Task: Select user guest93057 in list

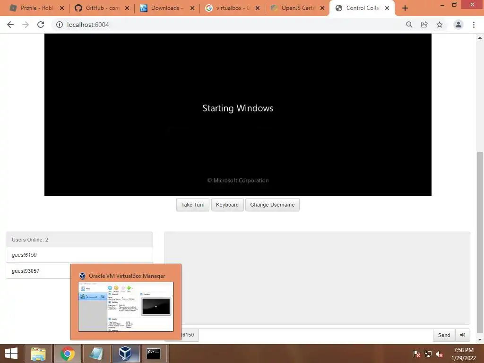Action: (x=39, y=271)
